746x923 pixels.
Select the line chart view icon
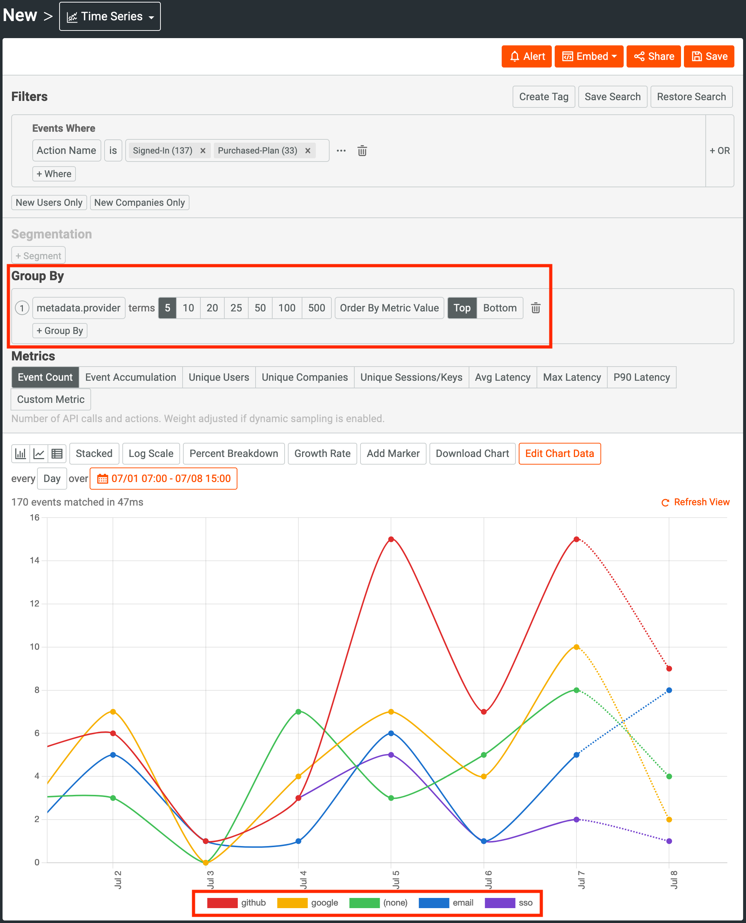(39, 453)
